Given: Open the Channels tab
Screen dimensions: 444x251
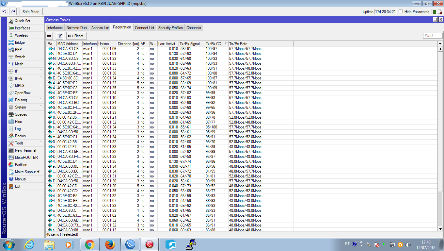Looking at the screenshot, I should tap(194, 28).
